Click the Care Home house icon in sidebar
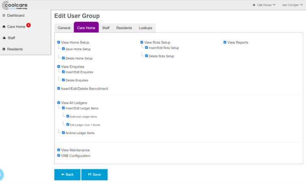Screen dimensions: 306x184 coord(4,27)
